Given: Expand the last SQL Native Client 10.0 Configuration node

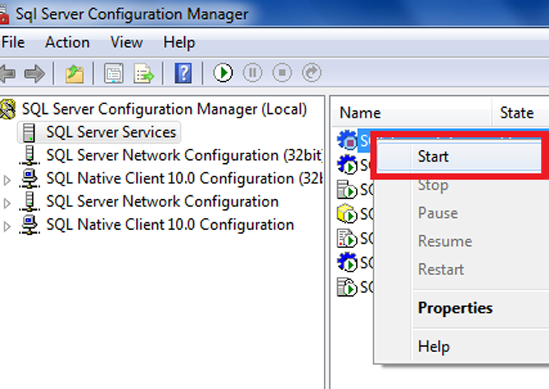Looking at the screenshot, I should tap(8, 226).
